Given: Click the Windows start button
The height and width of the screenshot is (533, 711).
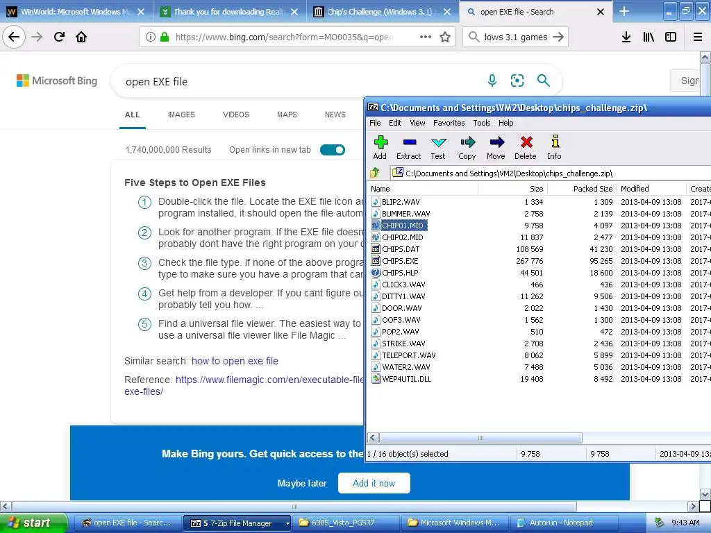Looking at the screenshot, I should tap(33, 523).
